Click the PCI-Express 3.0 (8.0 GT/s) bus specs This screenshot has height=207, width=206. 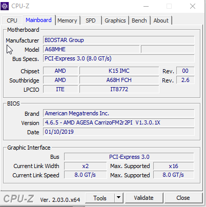tap(119, 58)
